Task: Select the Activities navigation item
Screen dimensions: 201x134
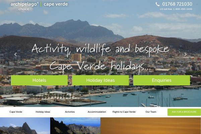Action: [x=70, y=112]
